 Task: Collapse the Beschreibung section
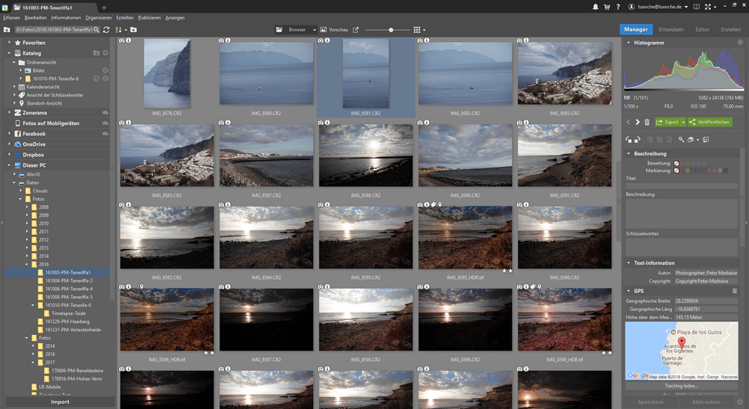[628, 153]
